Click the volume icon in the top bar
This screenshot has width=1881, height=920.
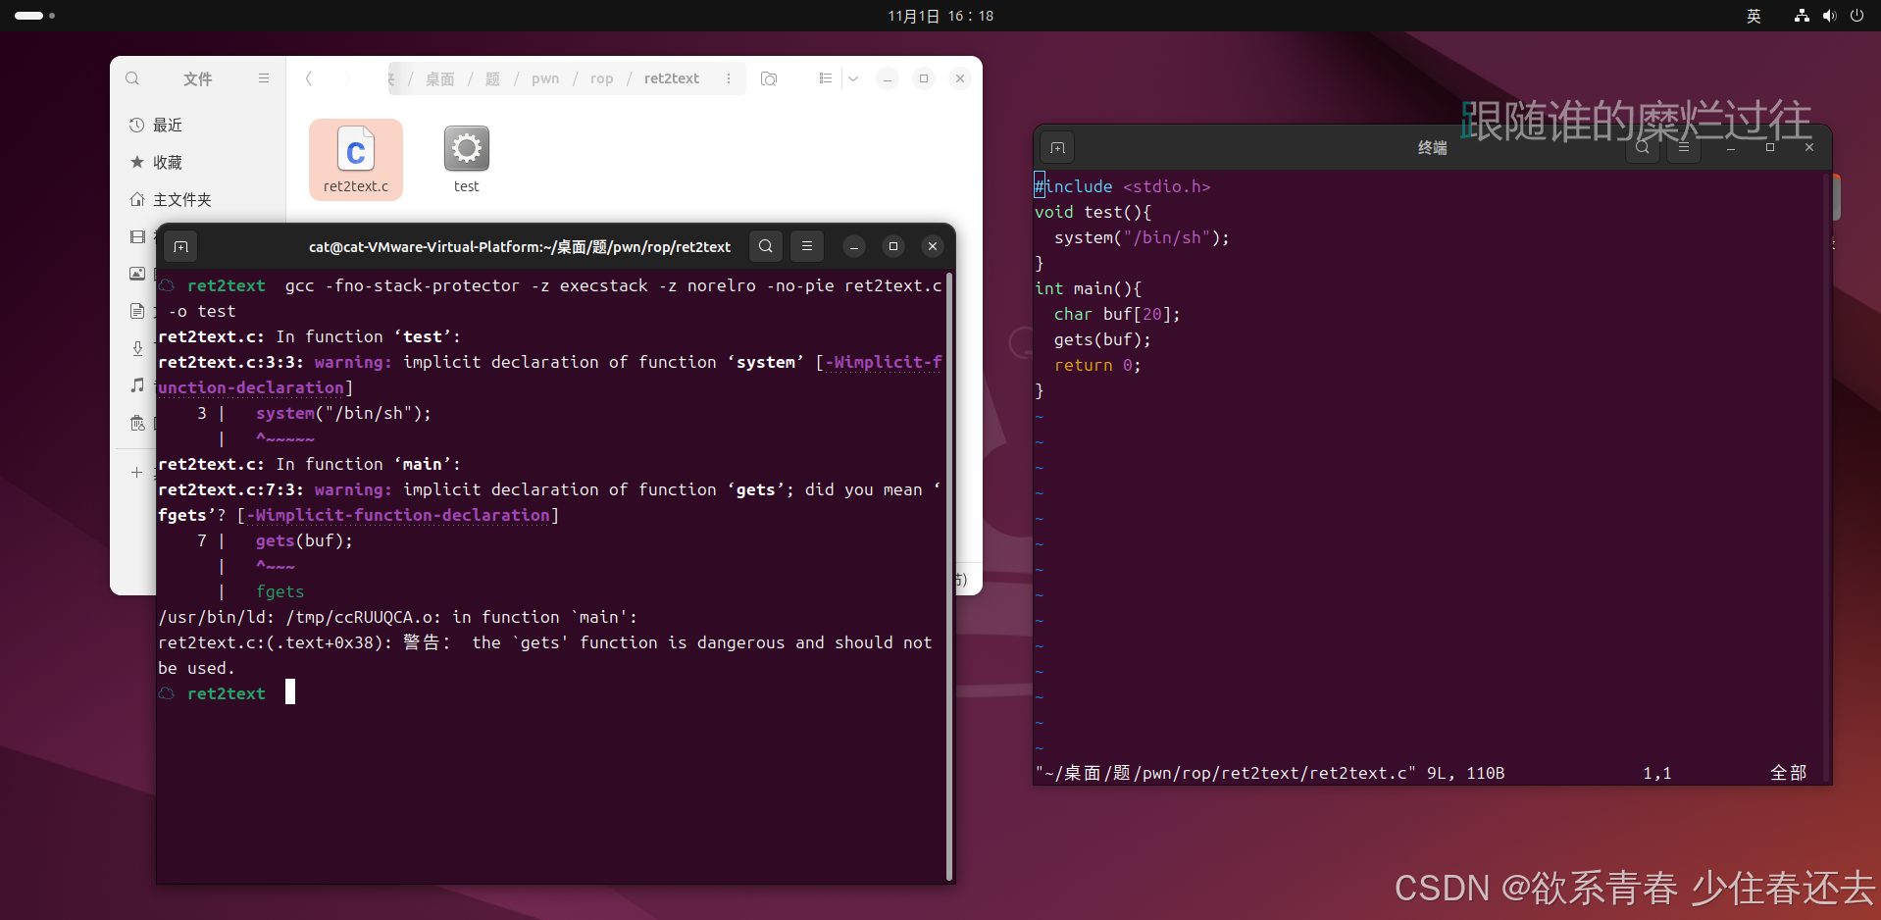(x=1829, y=16)
